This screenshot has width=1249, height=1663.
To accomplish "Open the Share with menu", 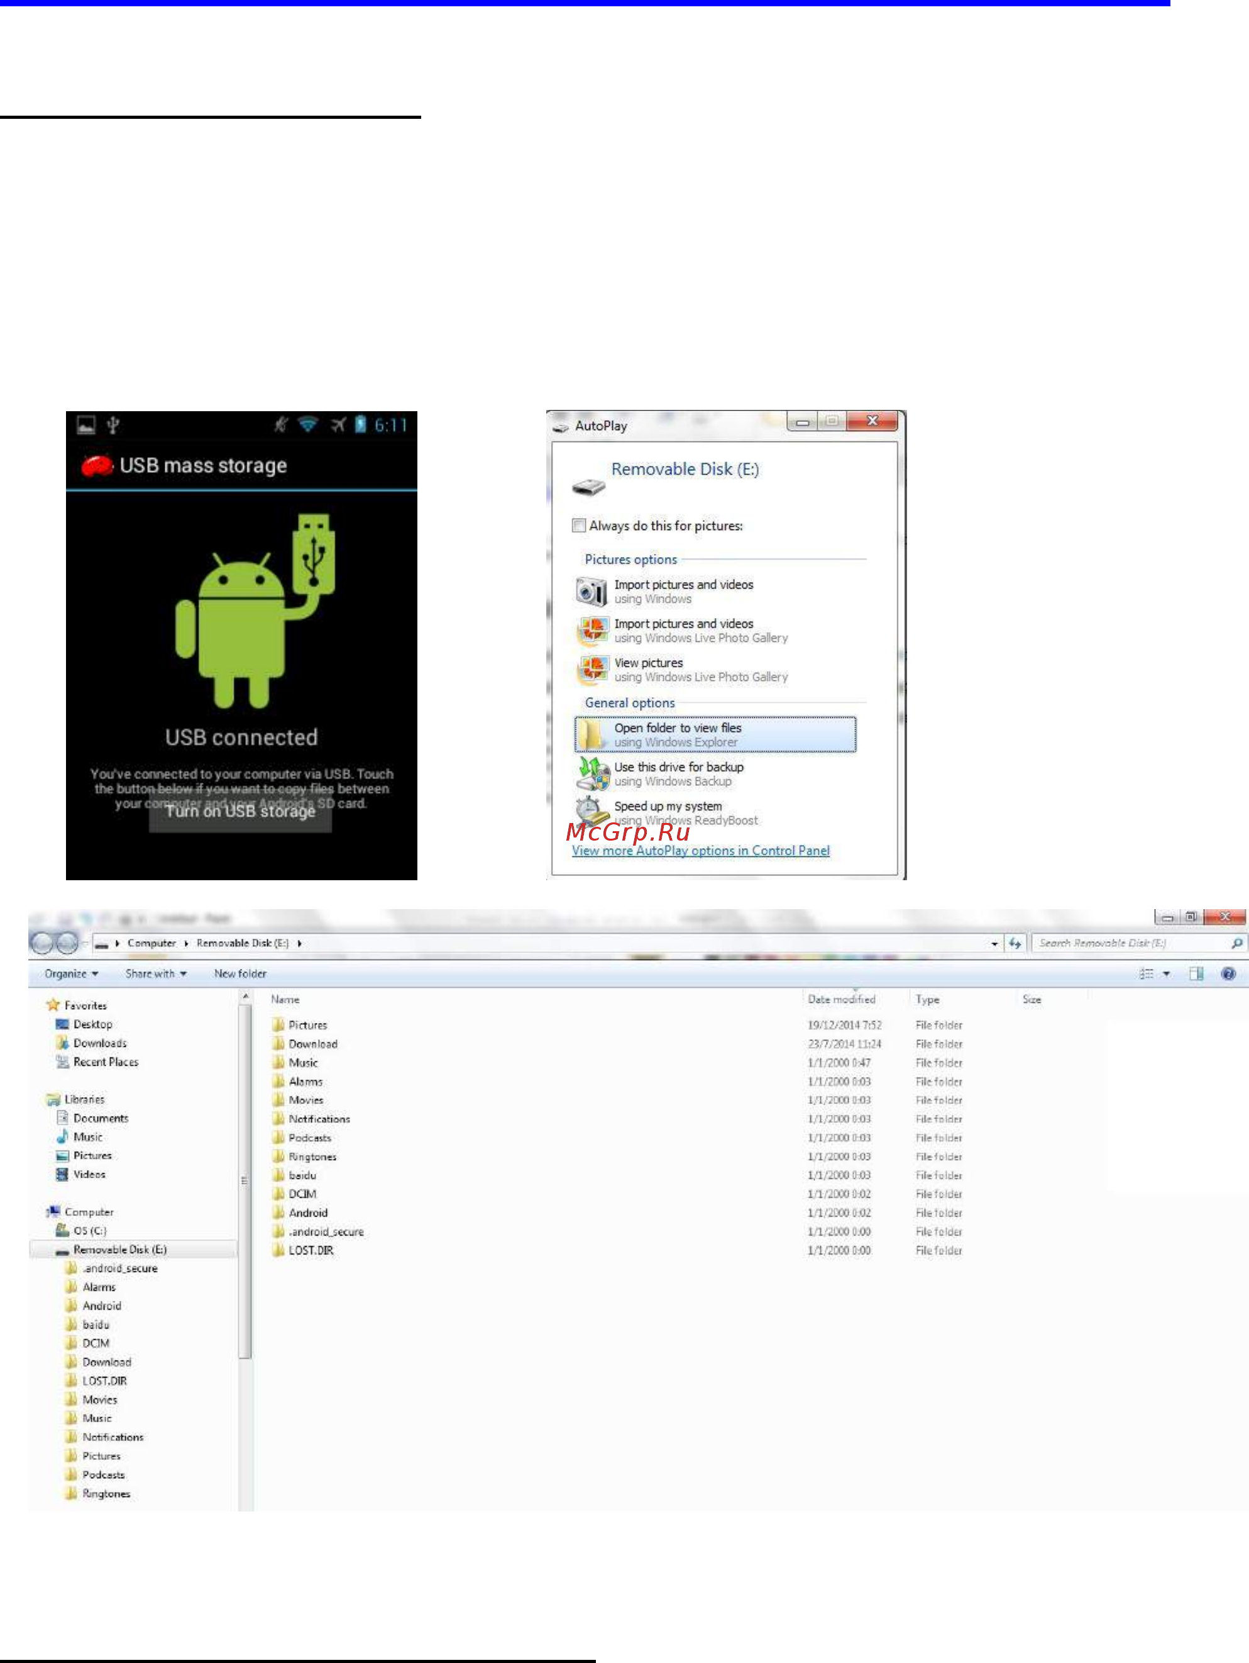I will (x=155, y=973).
